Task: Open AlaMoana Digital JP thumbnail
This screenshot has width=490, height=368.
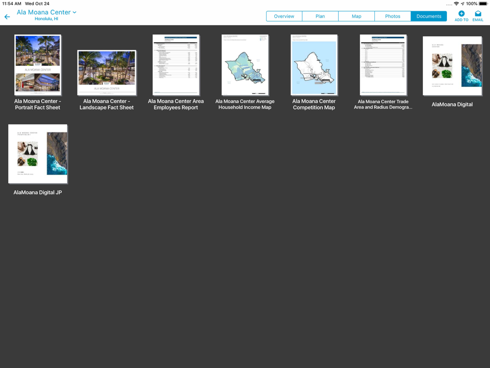Action: coord(38,154)
